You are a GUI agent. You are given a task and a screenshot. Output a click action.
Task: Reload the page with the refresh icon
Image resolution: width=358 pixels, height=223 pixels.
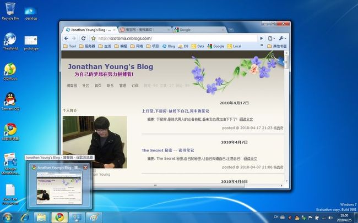tap(83, 38)
